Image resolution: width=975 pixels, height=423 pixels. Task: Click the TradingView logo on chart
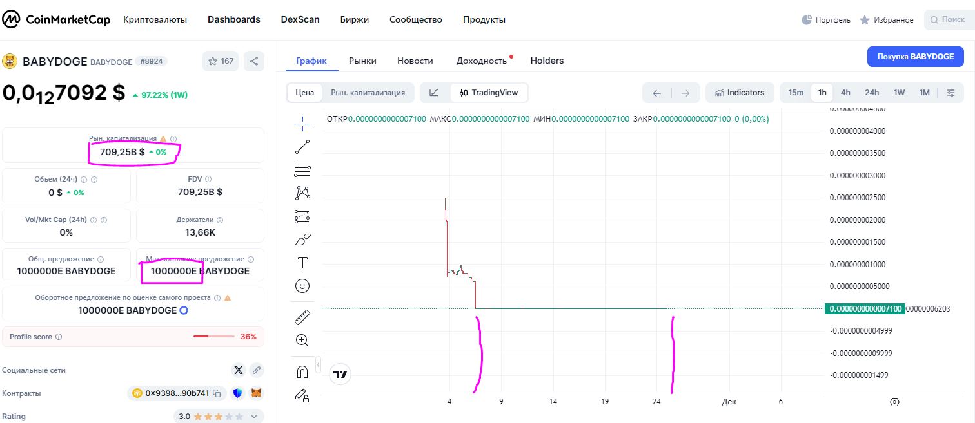point(340,374)
